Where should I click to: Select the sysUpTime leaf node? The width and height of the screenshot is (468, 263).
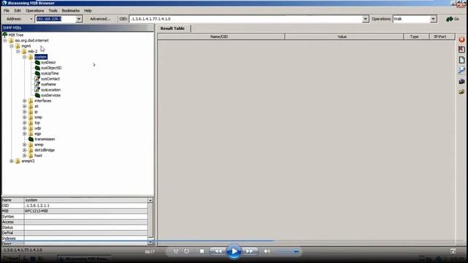point(50,73)
